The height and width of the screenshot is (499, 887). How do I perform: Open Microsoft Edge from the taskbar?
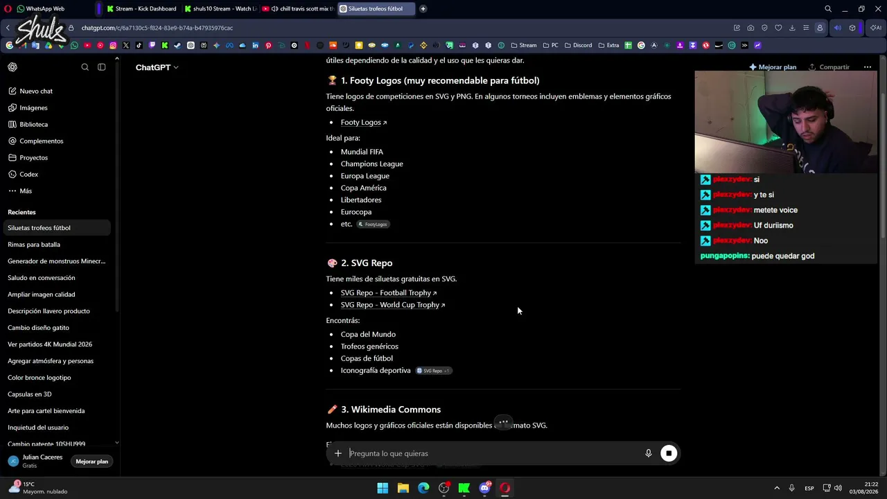[x=423, y=488]
